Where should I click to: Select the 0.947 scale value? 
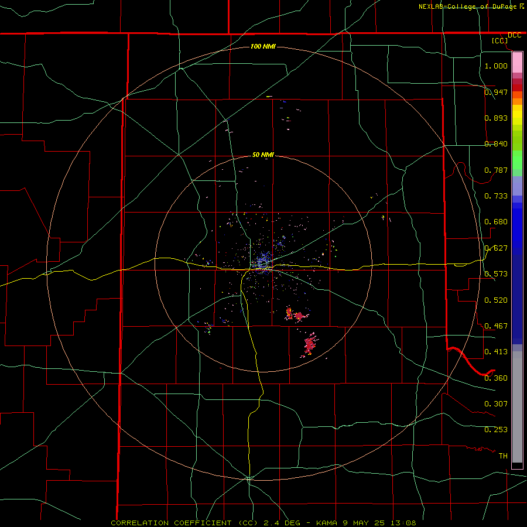pos(496,92)
